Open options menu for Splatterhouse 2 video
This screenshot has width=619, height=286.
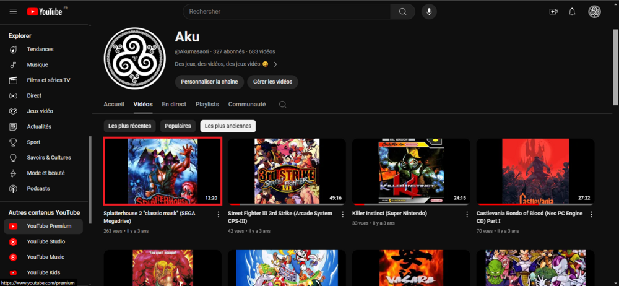[x=218, y=214]
